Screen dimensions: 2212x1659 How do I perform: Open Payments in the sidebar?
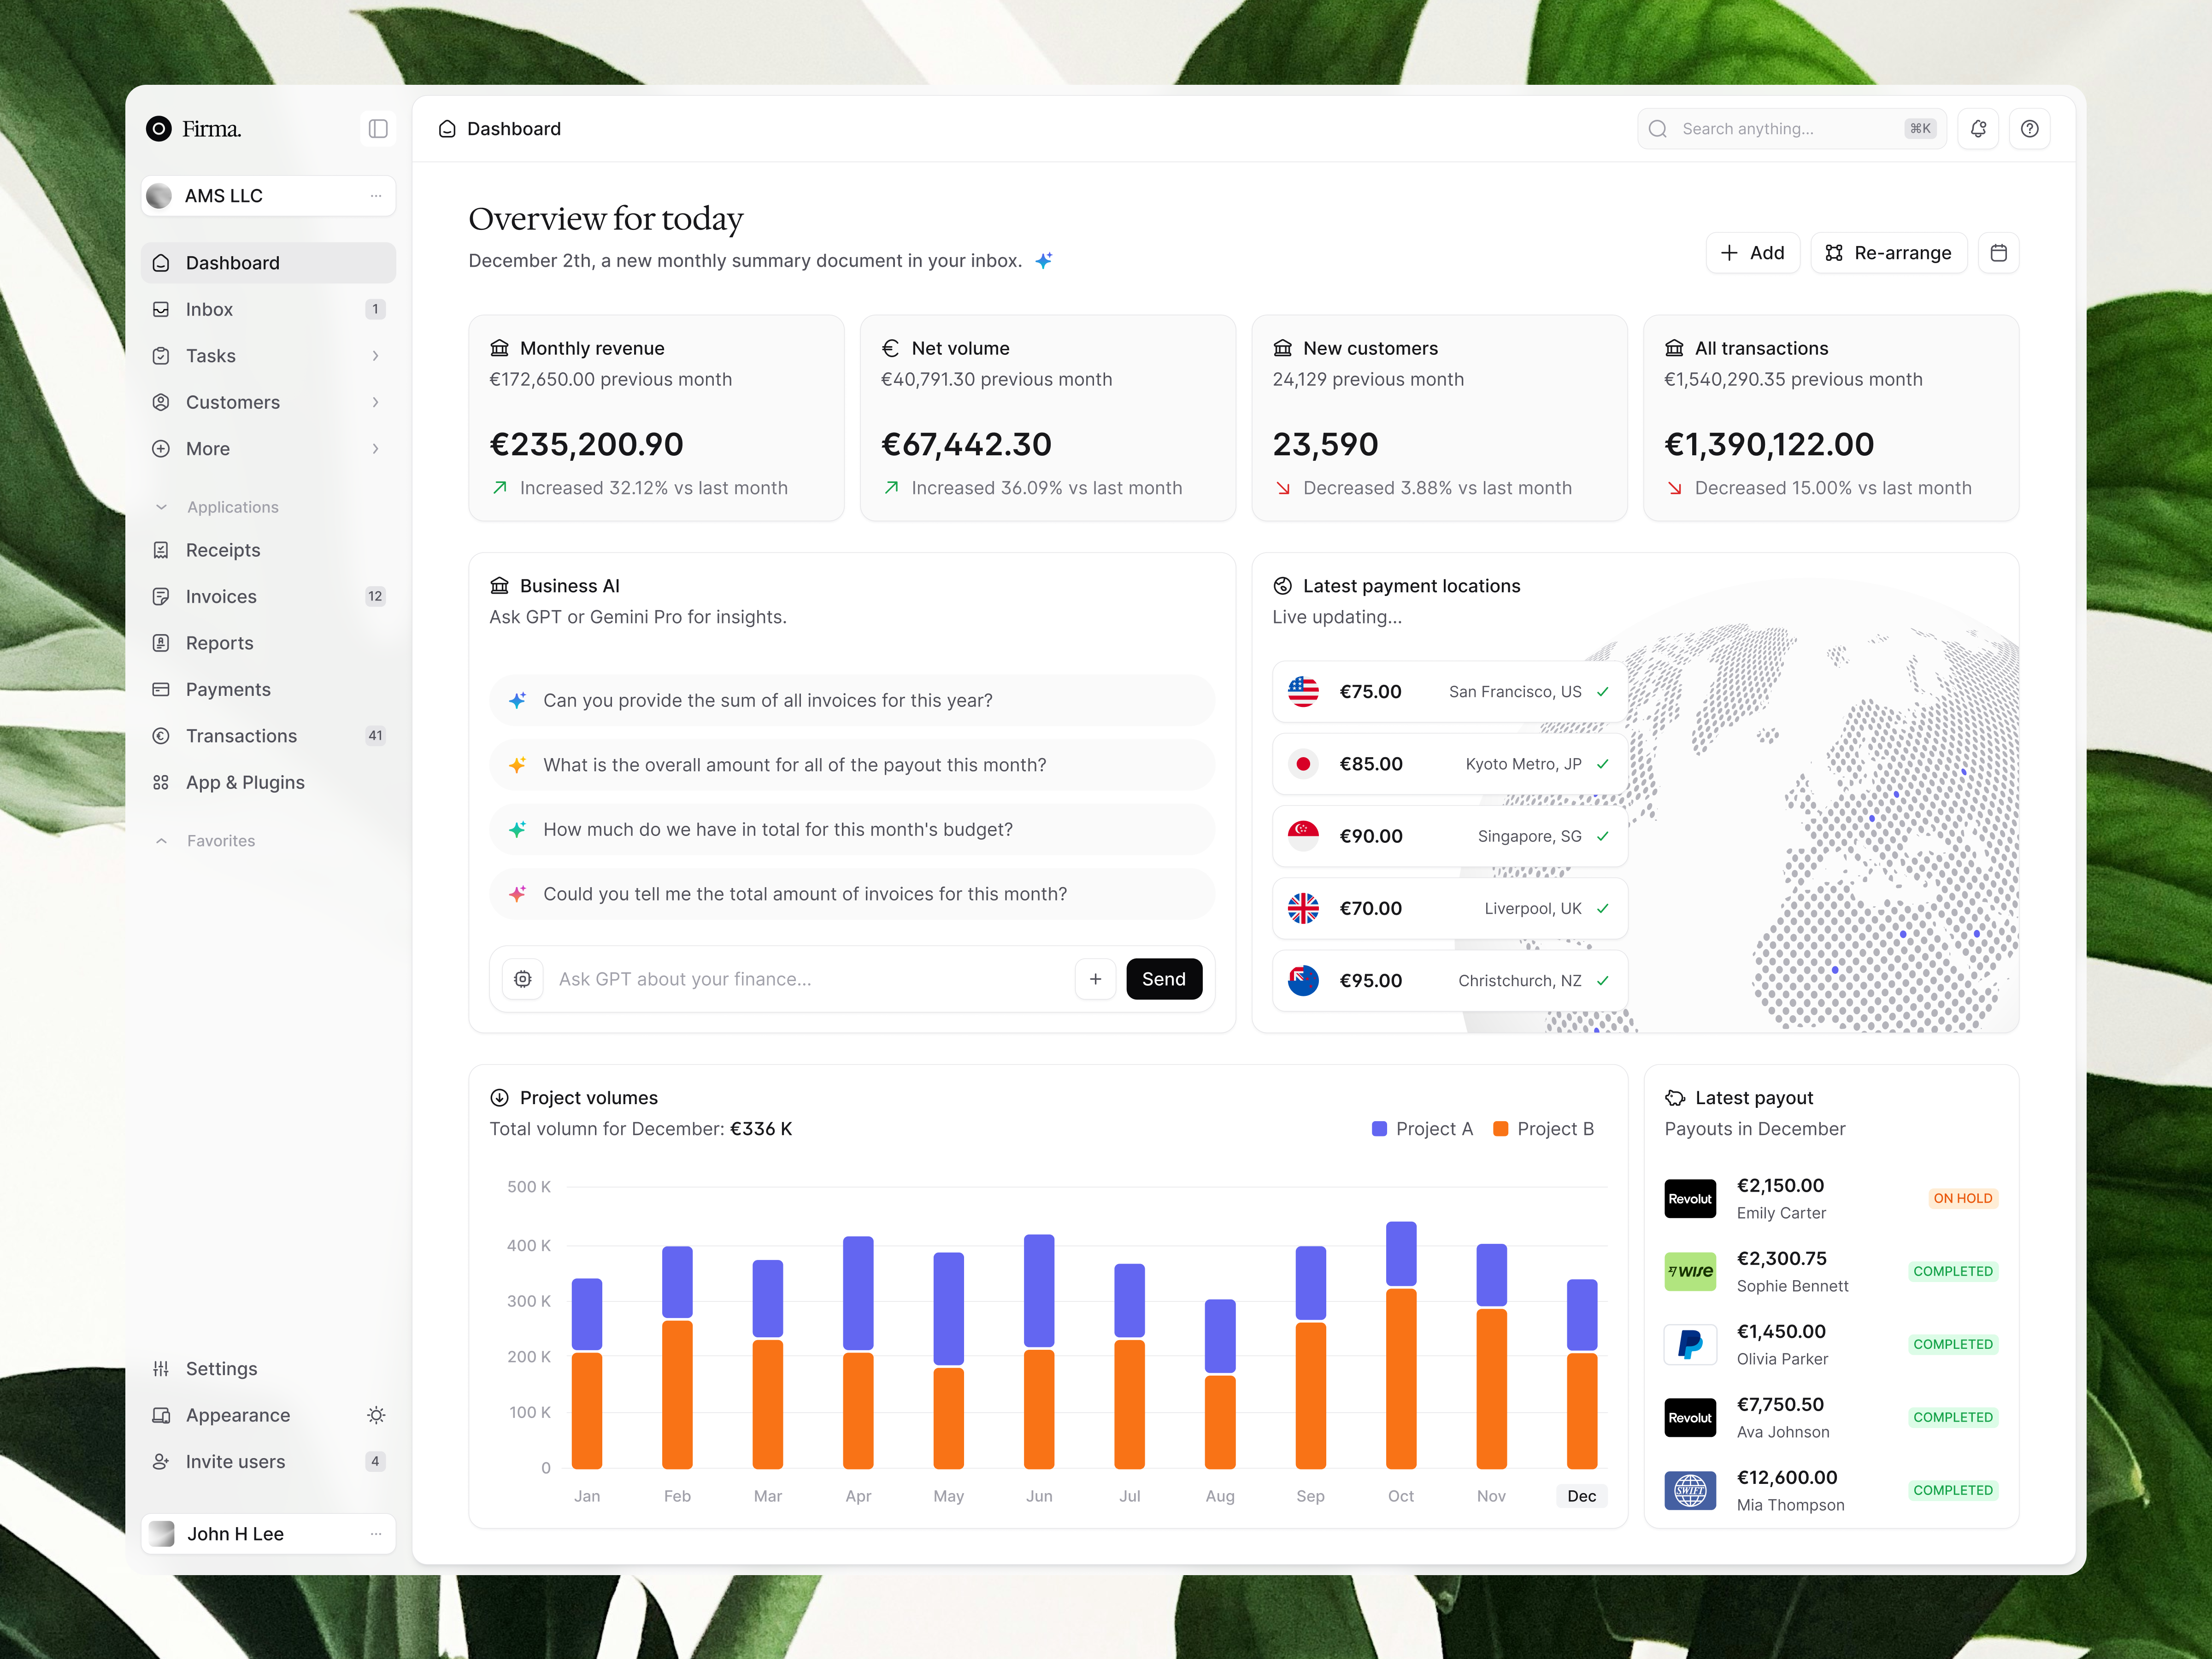point(268,690)
